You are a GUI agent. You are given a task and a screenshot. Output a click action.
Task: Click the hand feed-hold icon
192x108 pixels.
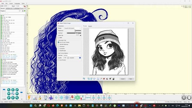[189, 97]
